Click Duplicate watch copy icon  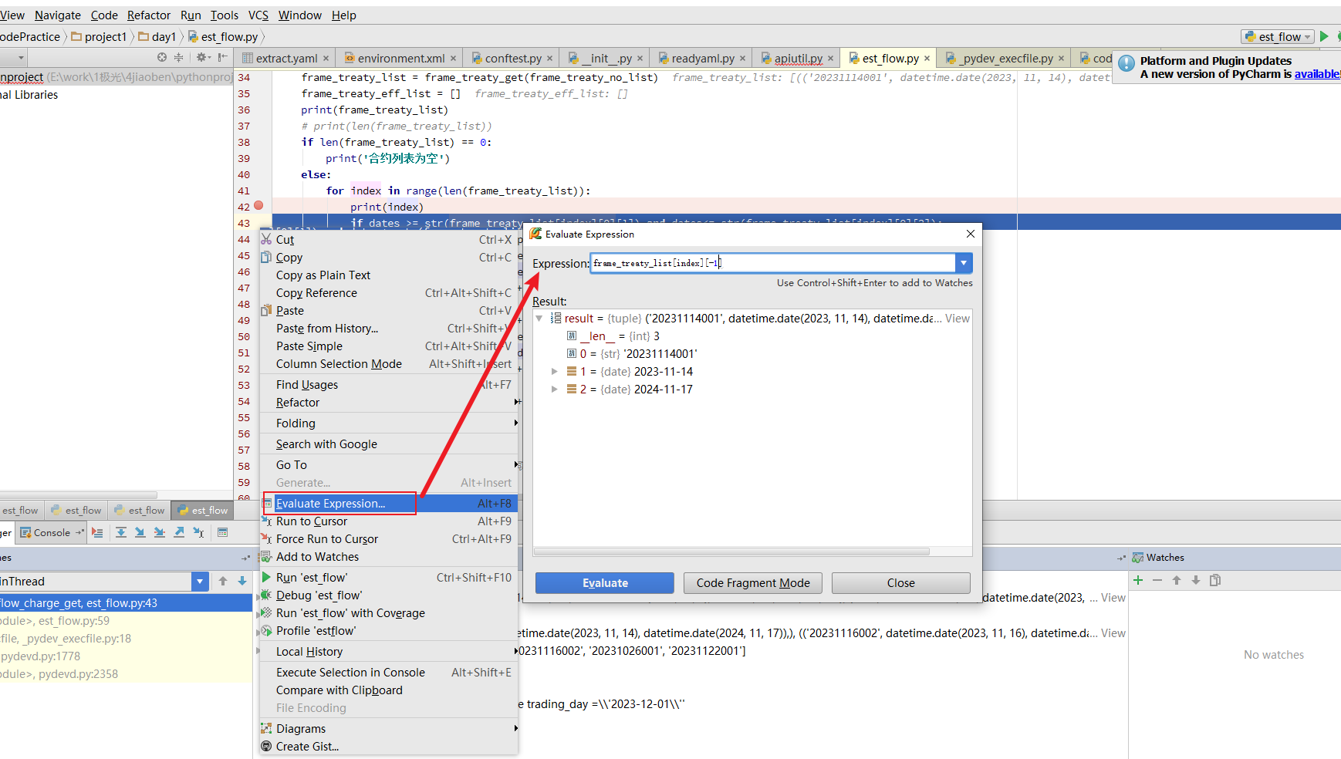coord(1215,580)
